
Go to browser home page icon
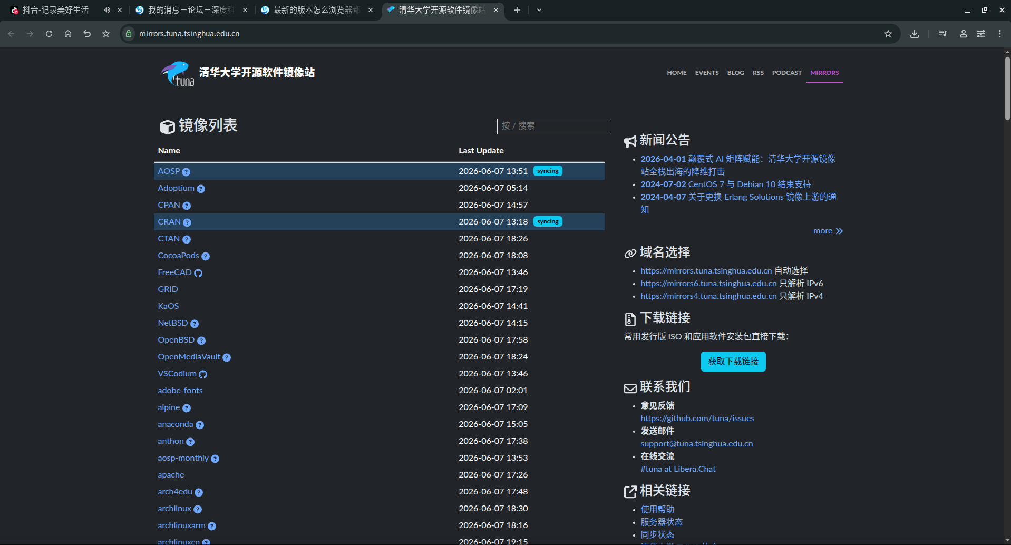(68, 34)
